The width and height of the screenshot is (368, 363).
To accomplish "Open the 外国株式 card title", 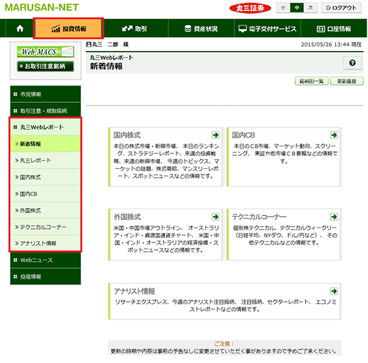I will 127,217.
